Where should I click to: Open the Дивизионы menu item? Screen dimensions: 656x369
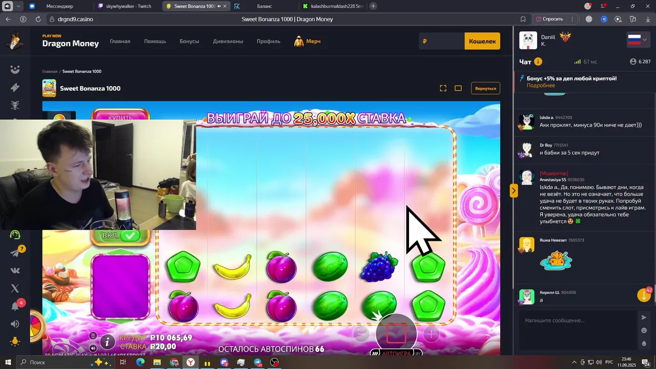(228, 41)
